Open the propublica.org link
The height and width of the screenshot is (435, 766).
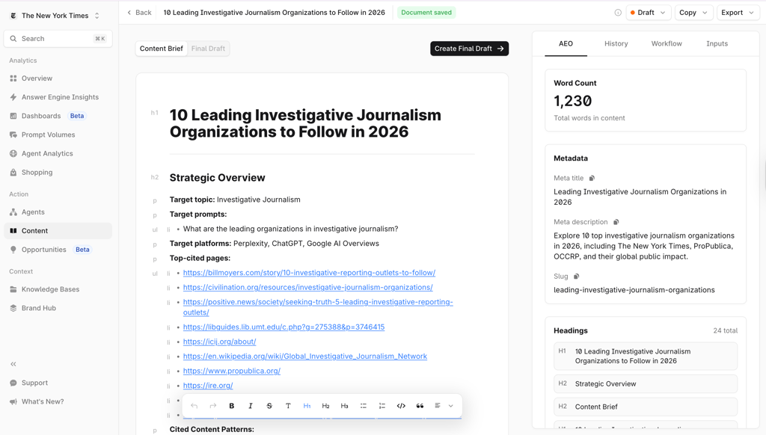(x=232, y=371)
